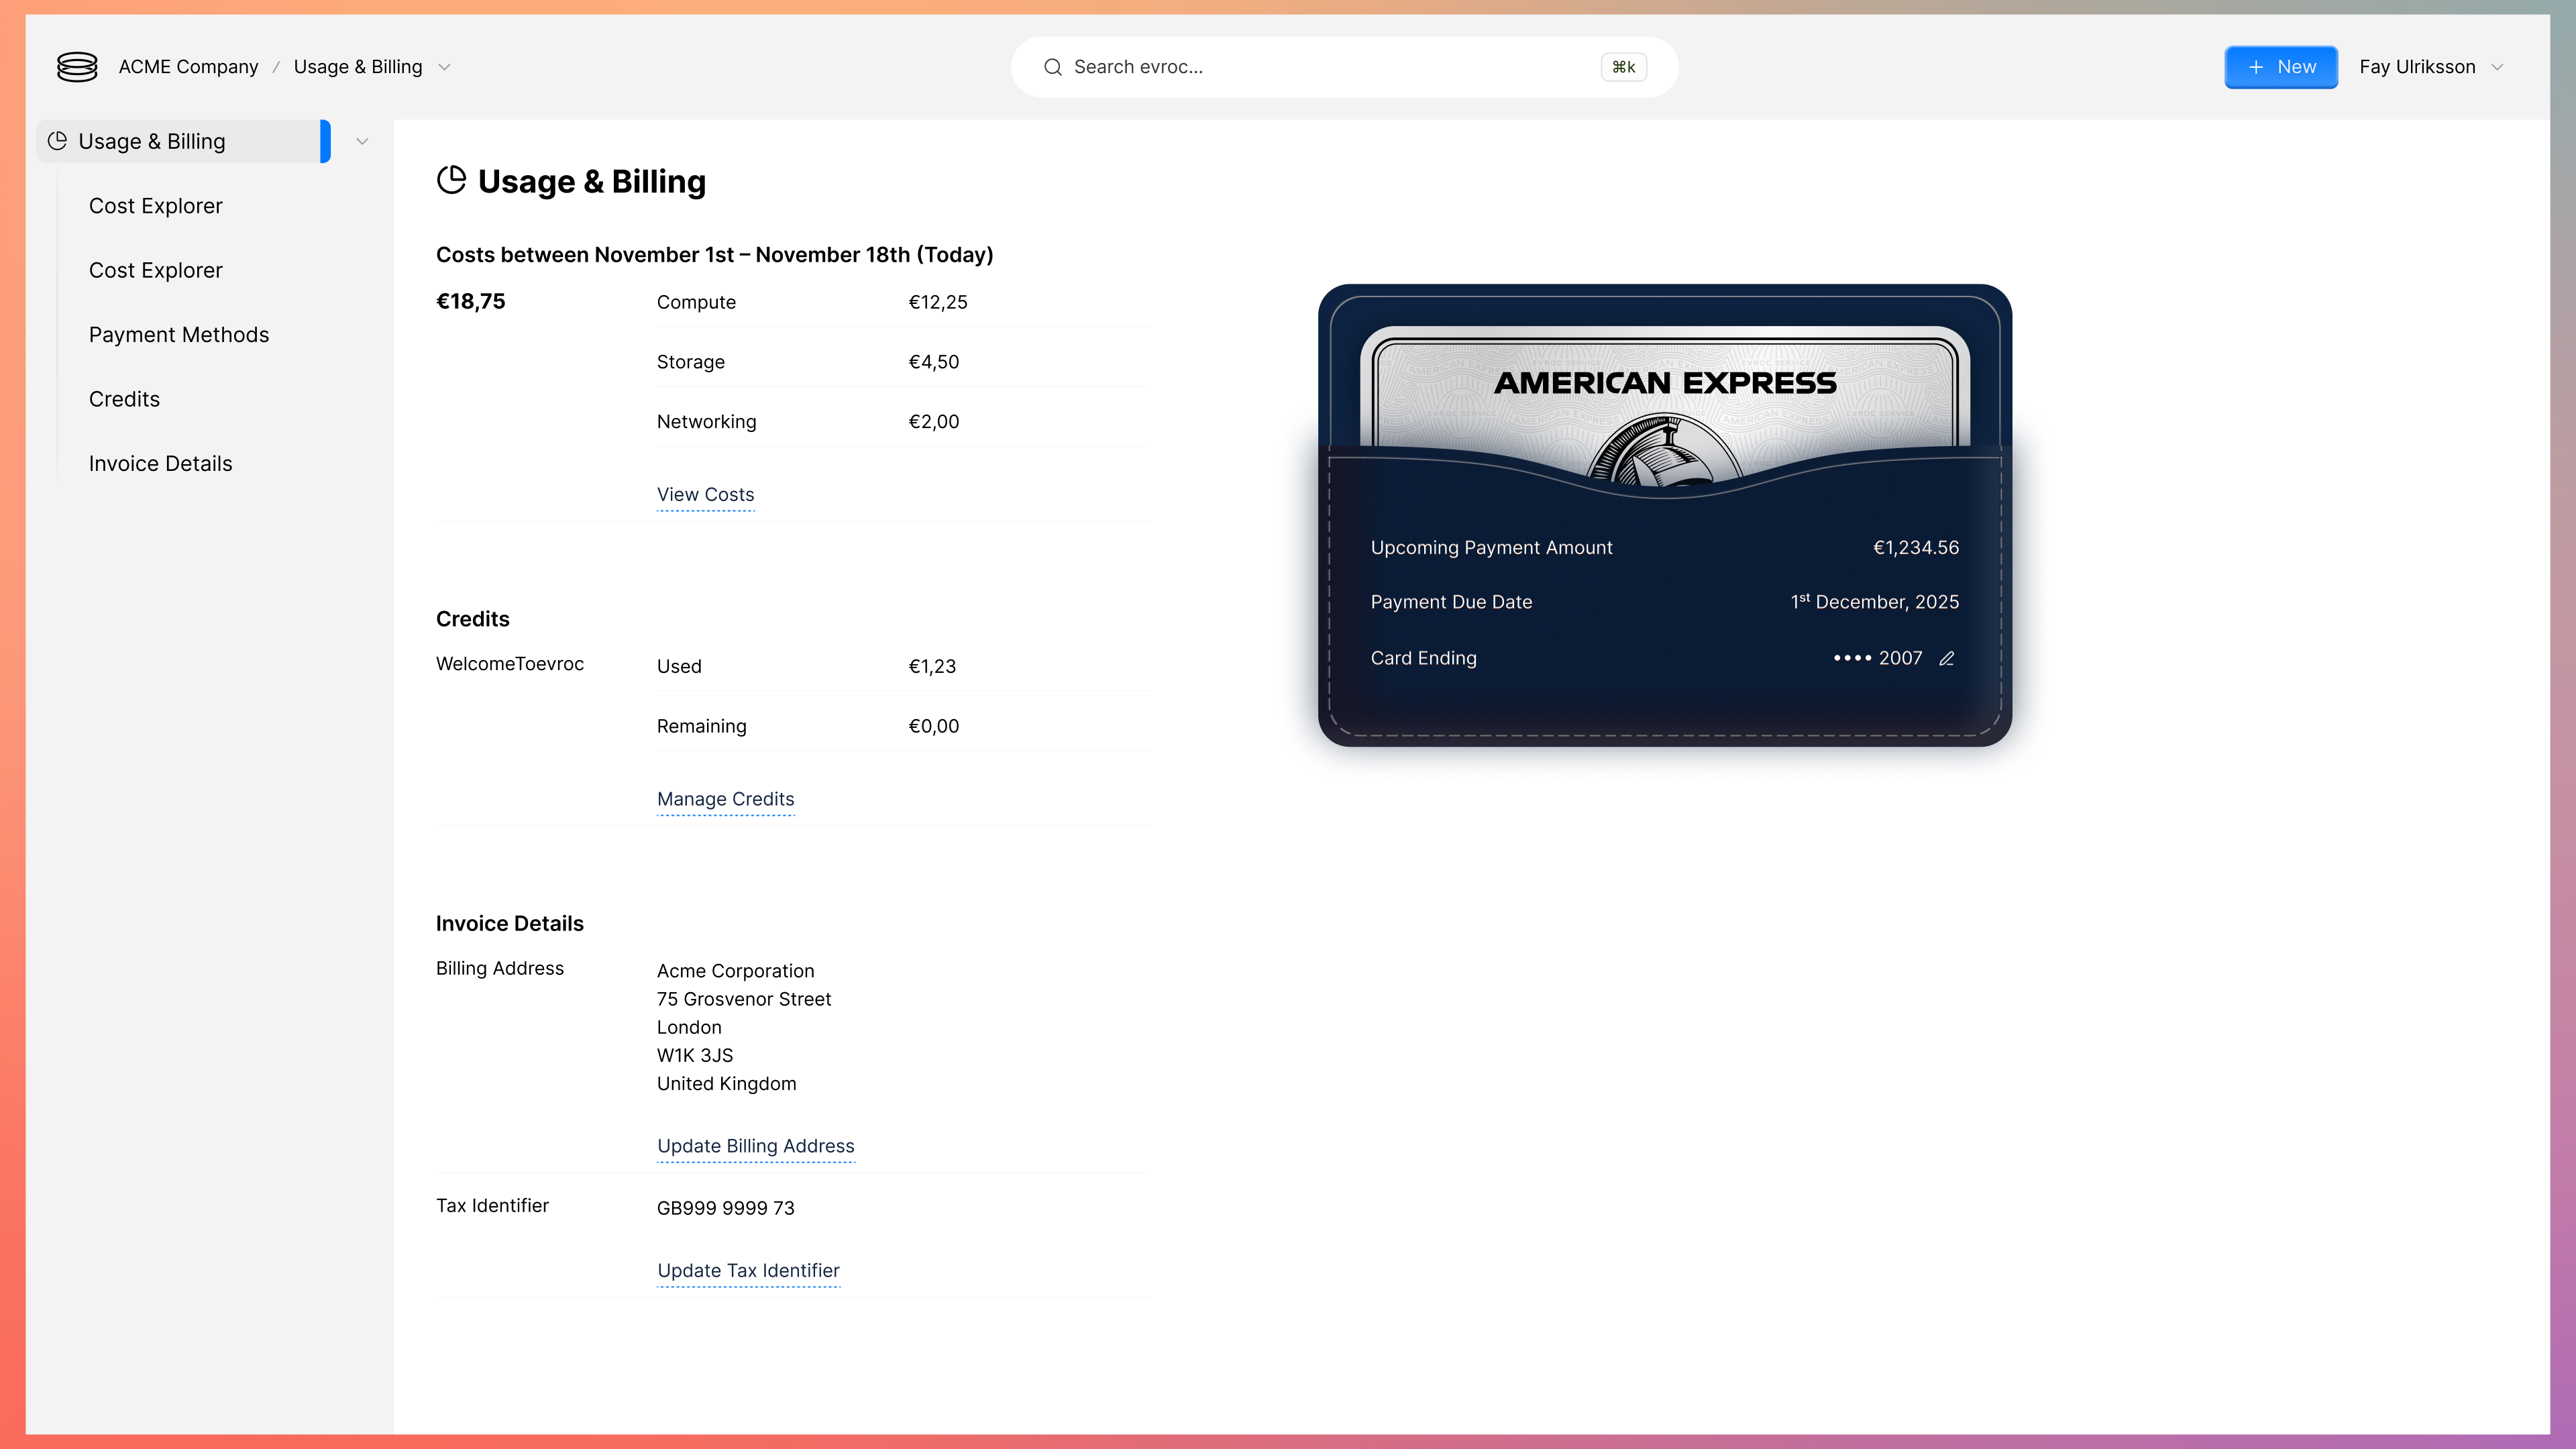Collapse the sidebar Usage & Billing section

362,141
